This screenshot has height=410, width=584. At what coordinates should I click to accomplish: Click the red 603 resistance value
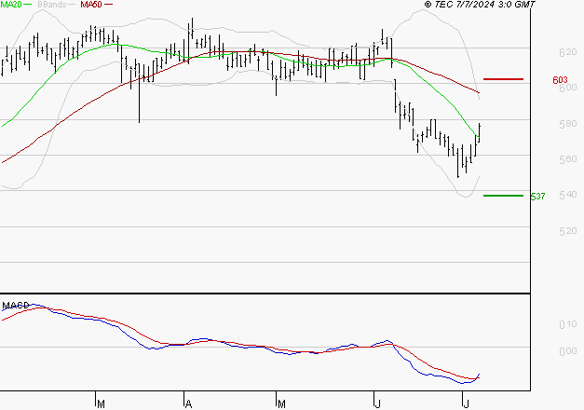pos(560,80)
